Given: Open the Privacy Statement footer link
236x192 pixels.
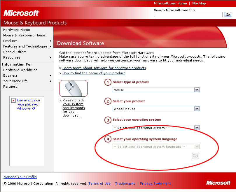Looking at the screenshot, I should point(155,184).
